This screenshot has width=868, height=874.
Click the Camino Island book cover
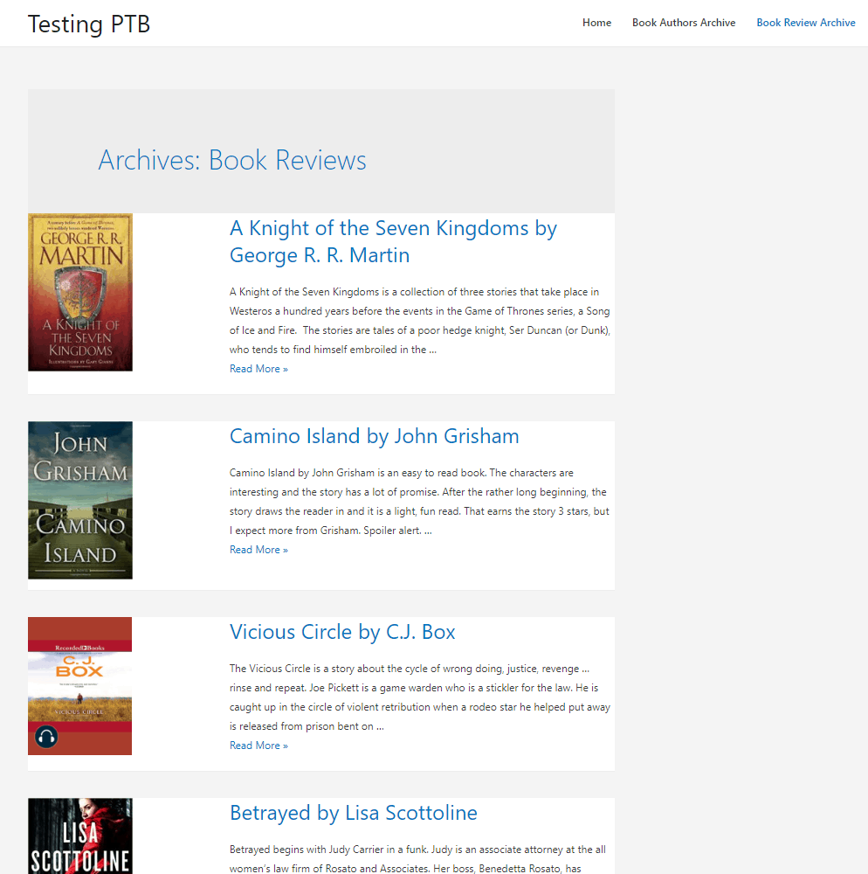coord(80,500)
